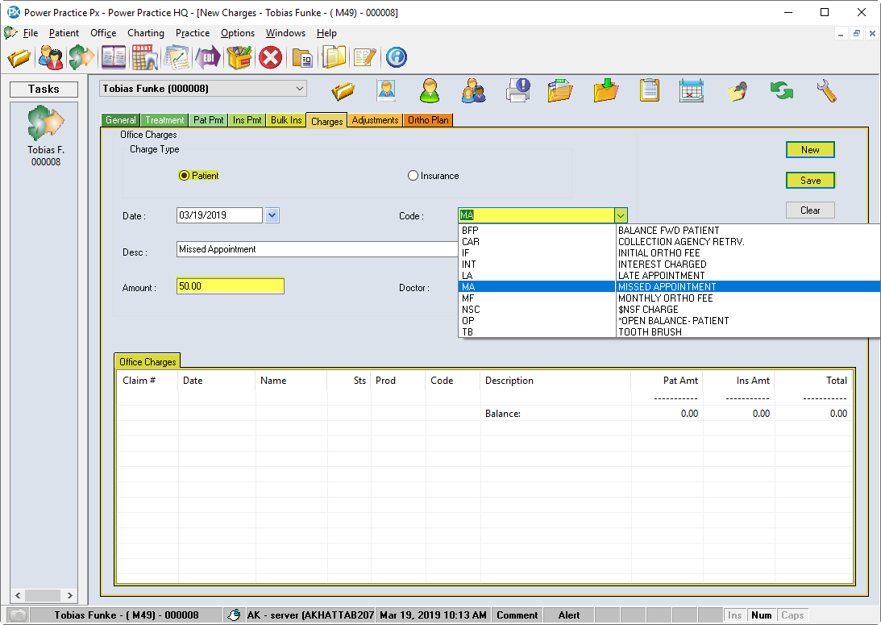
Task: Click the EDI toolbar icon
Action: tap(208, 57)
